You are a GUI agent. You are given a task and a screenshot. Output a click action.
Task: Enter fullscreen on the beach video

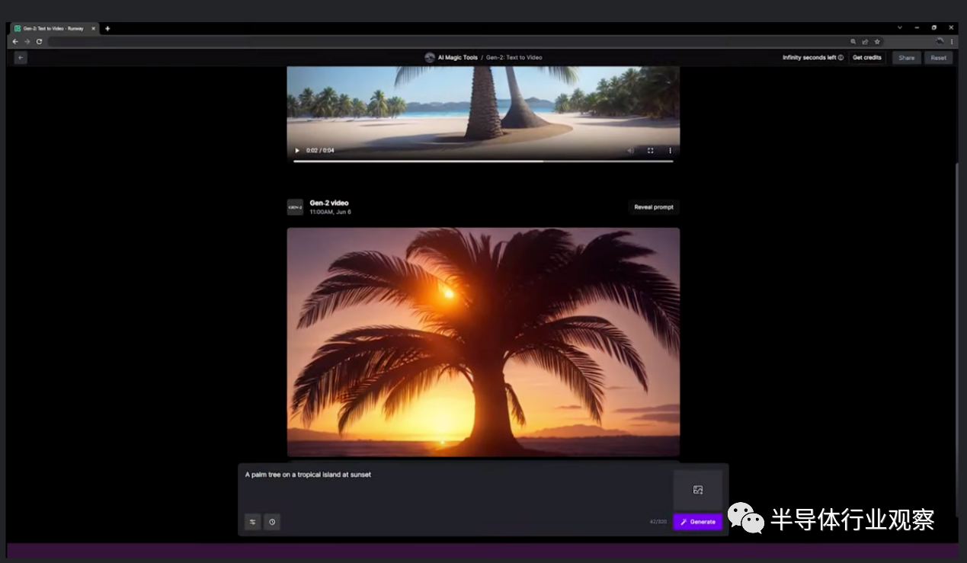(650, 151)
